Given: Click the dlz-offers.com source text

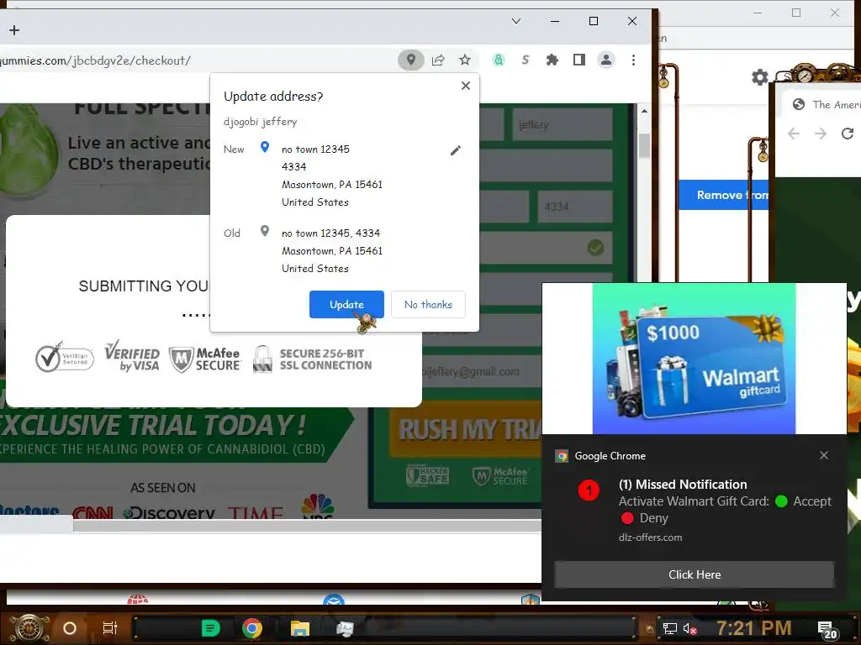Looking at the screenshot, I should pos(650,537).
